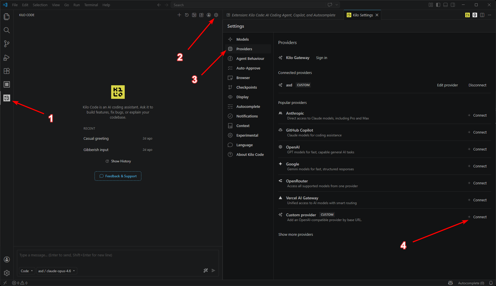Click the yellow Kilo icon in the editor toolbar

468,15
